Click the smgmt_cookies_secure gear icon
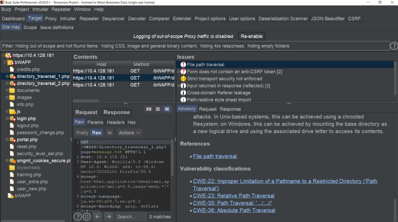This screenshot has width=398, height=222. coord(13,161)
